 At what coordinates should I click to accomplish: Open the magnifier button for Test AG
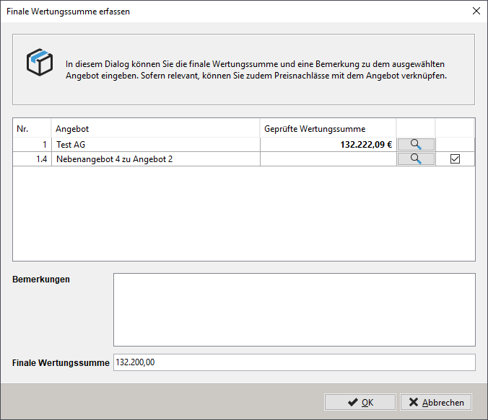point(416,145)
